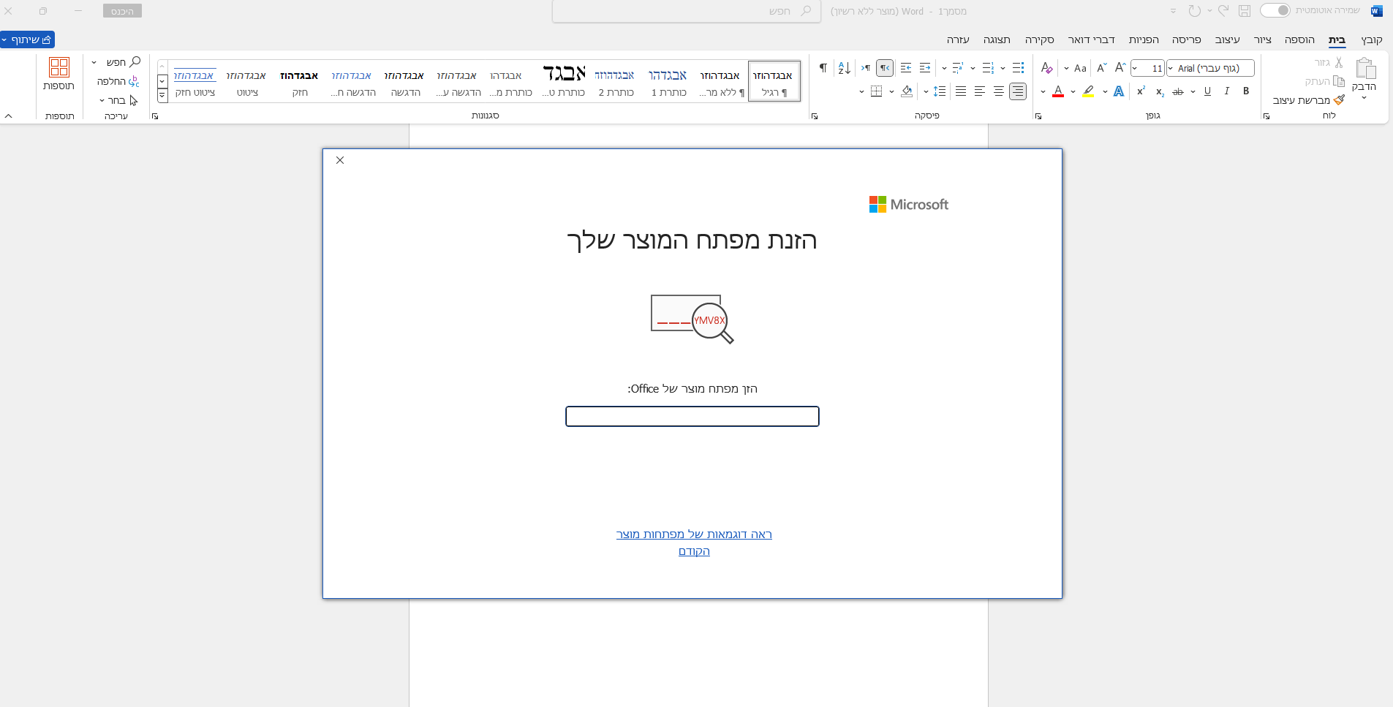Switch to the Insert (הוספה) tab
The width and height of the screenshot is (1393, 707).
tap(1300, 39)
